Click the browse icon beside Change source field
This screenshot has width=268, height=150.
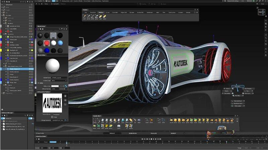(66, 120)
